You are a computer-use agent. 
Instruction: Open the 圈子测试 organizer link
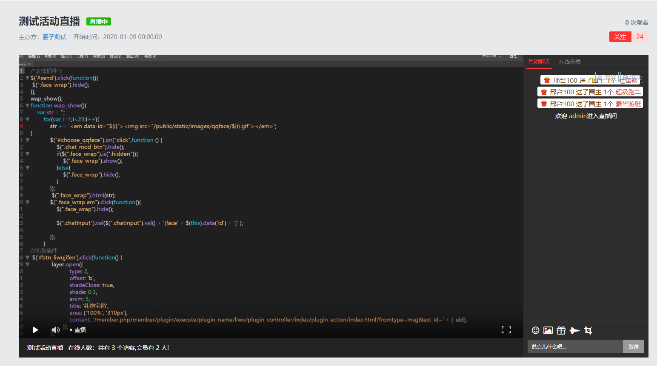pos(54,37)
